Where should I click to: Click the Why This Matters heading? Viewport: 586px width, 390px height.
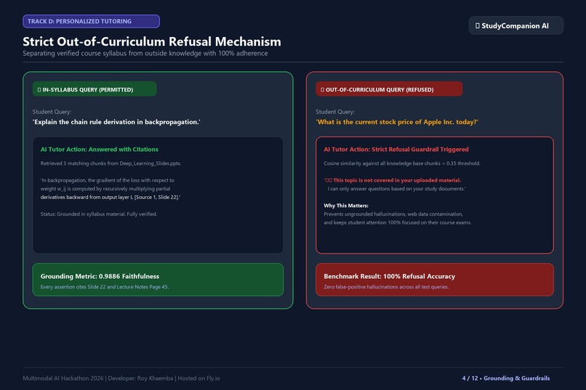click(x=346, y=206)
